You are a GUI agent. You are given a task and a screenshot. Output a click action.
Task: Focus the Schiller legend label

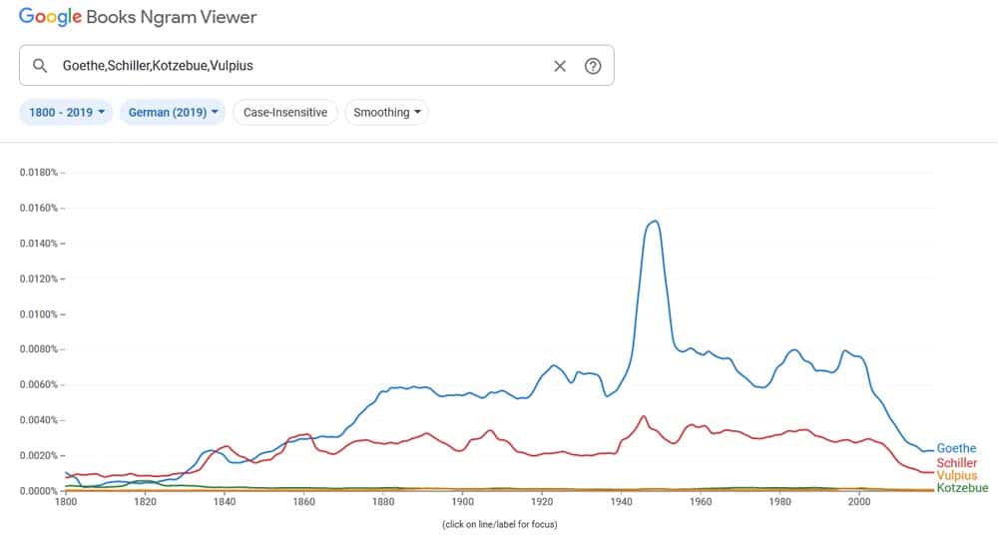tap(956, 463)
